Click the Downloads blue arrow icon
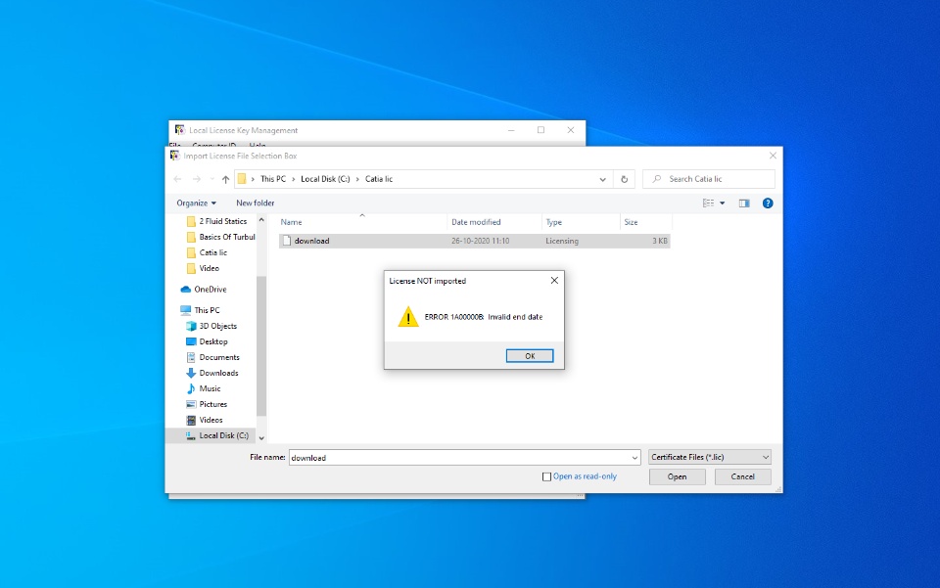 191,373
